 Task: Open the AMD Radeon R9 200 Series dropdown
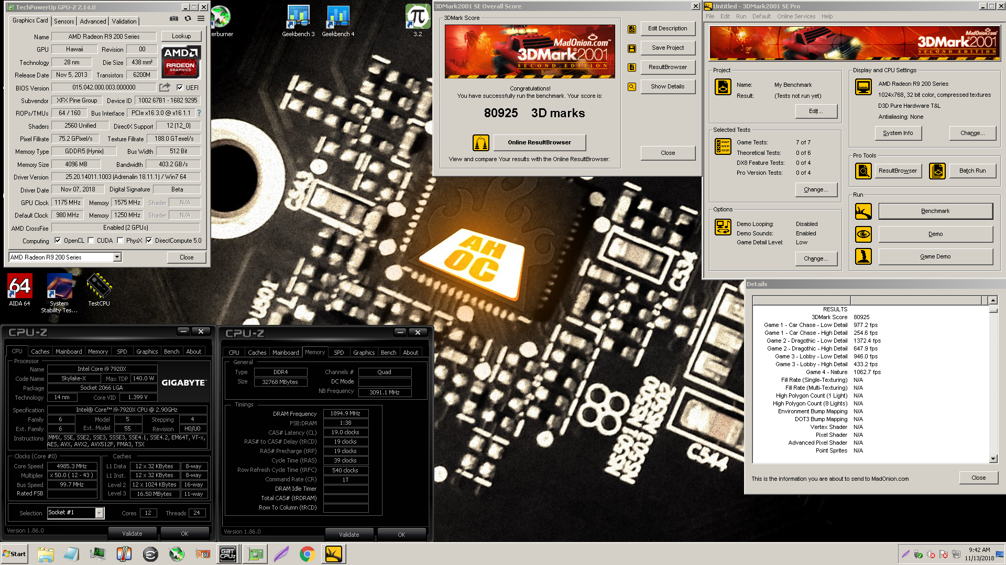coord(65,257)
